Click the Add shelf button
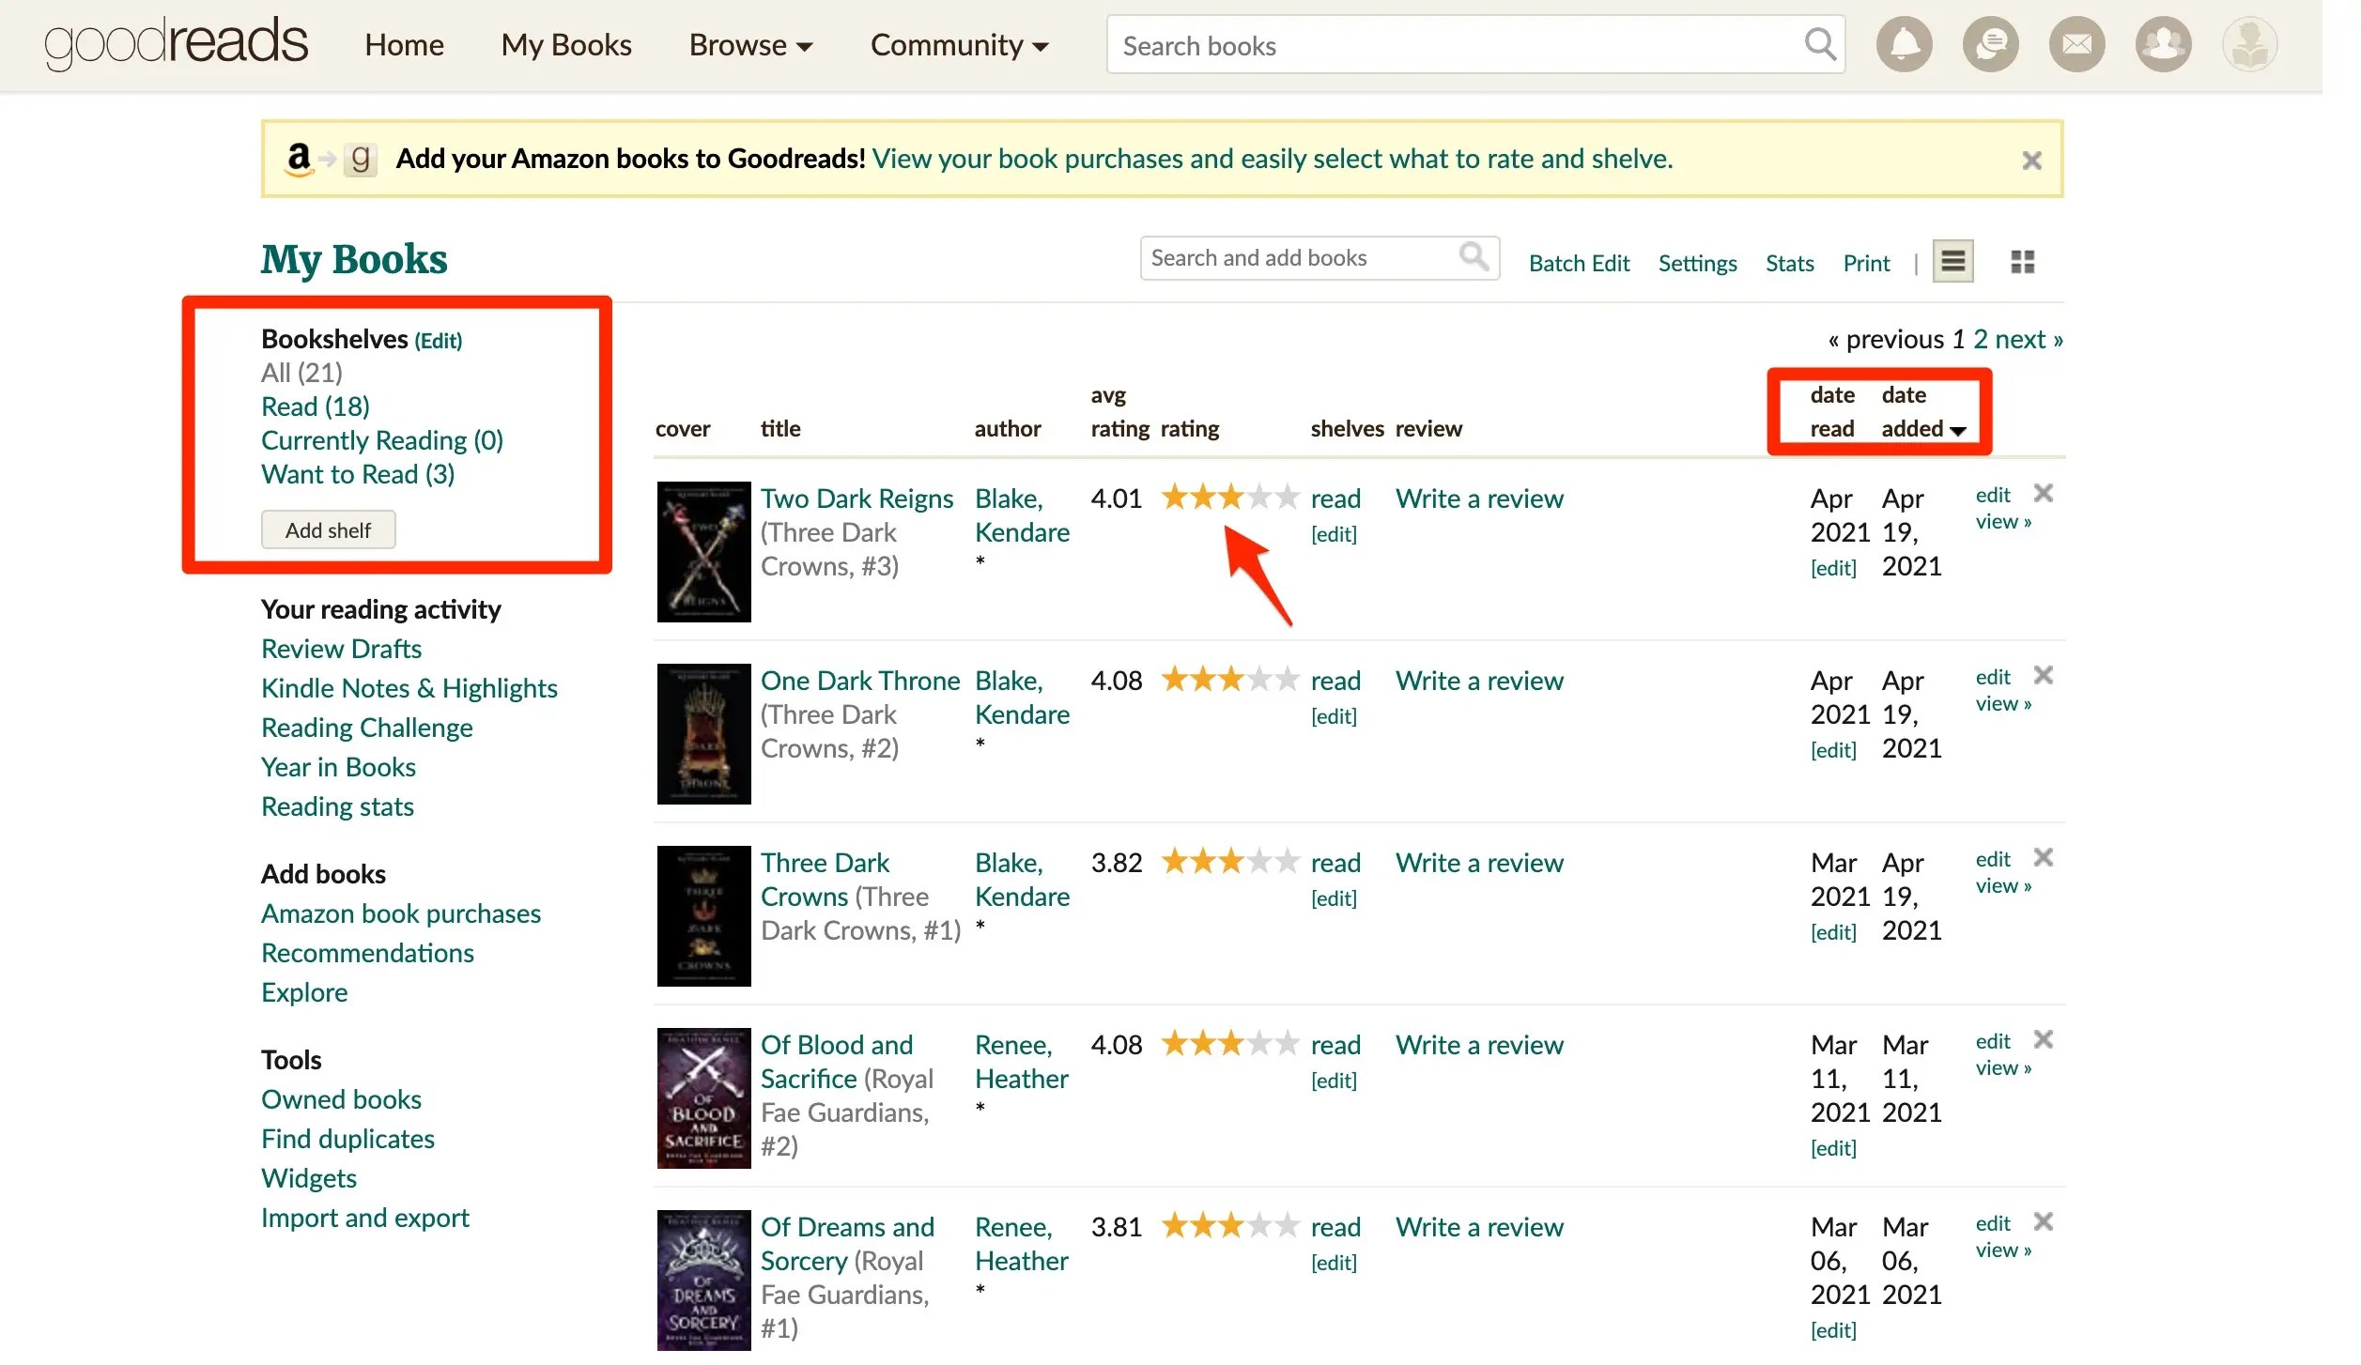 pyautogui.click(x=328, y=529)
